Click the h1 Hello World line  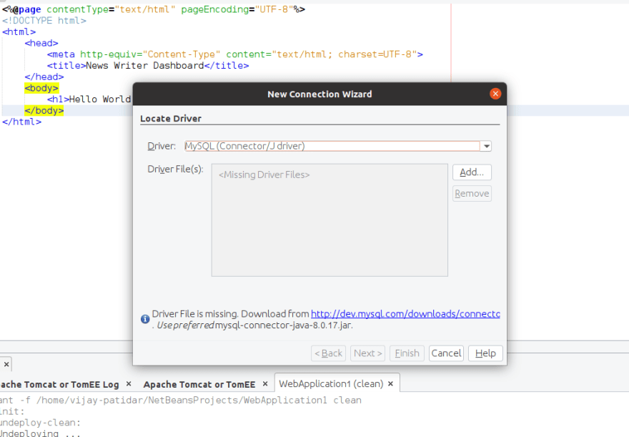(89, 99)
